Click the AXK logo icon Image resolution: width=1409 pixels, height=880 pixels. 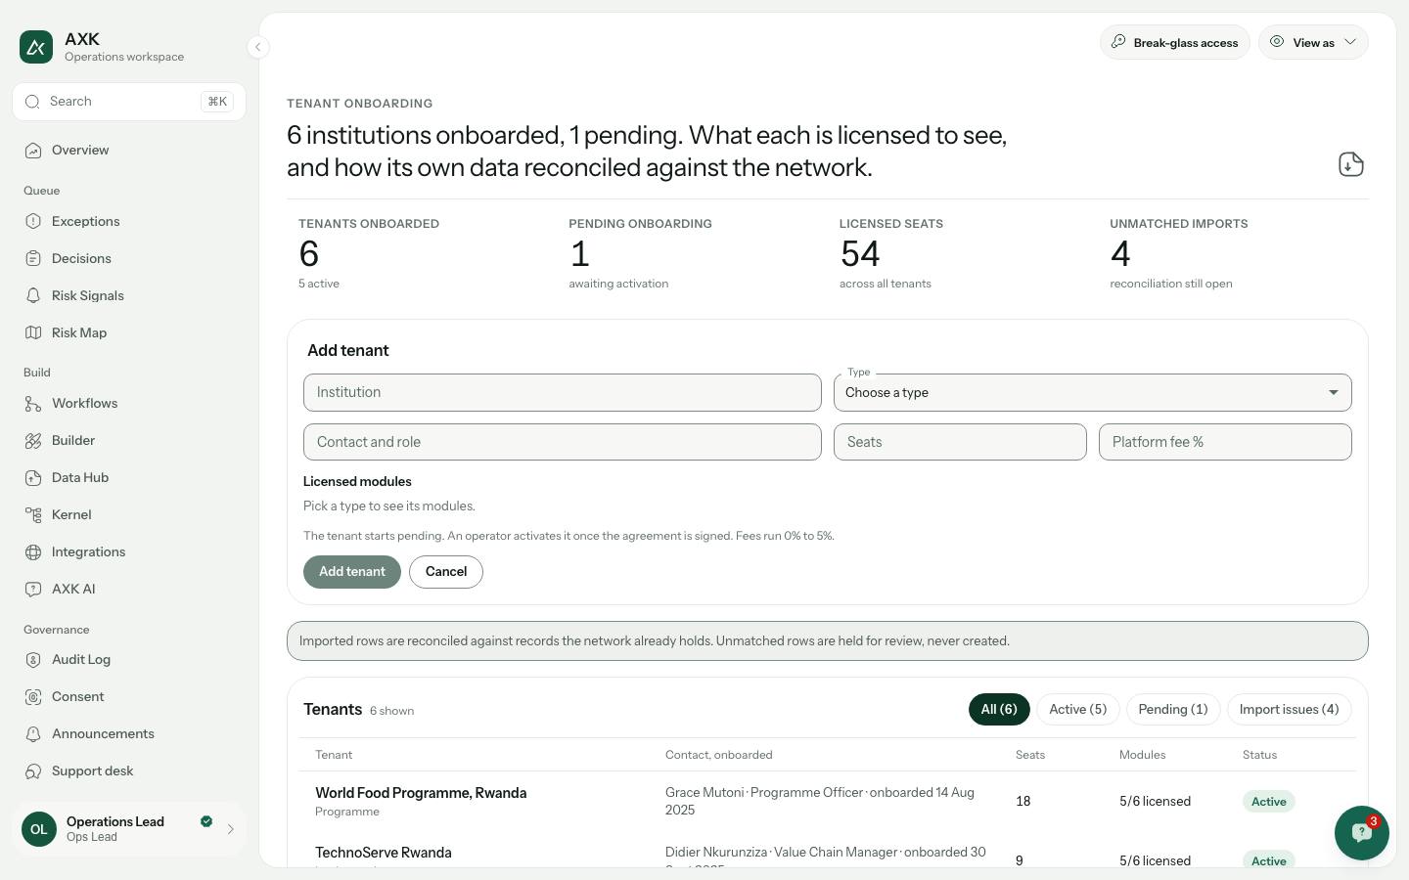tap(36, 47)
